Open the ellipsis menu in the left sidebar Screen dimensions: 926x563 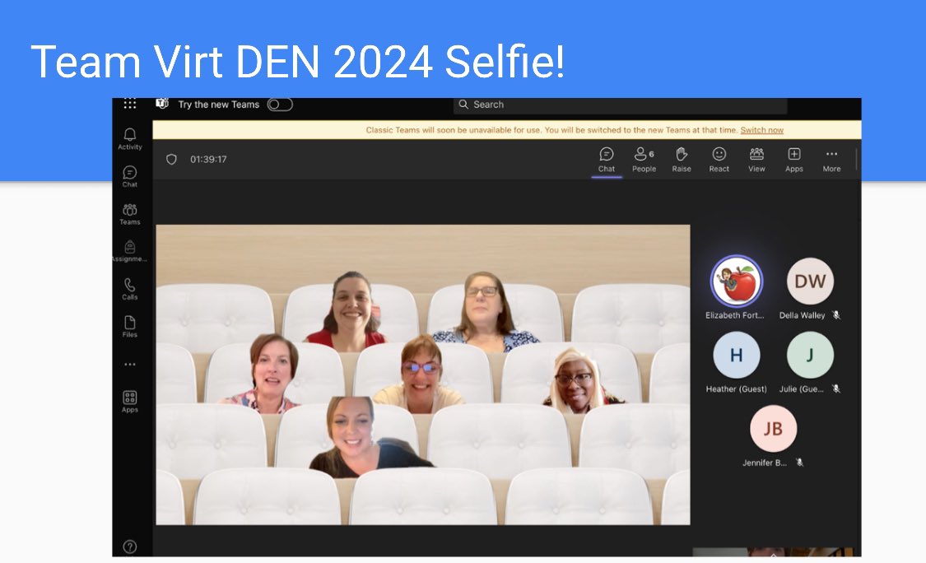pos(129,363)
